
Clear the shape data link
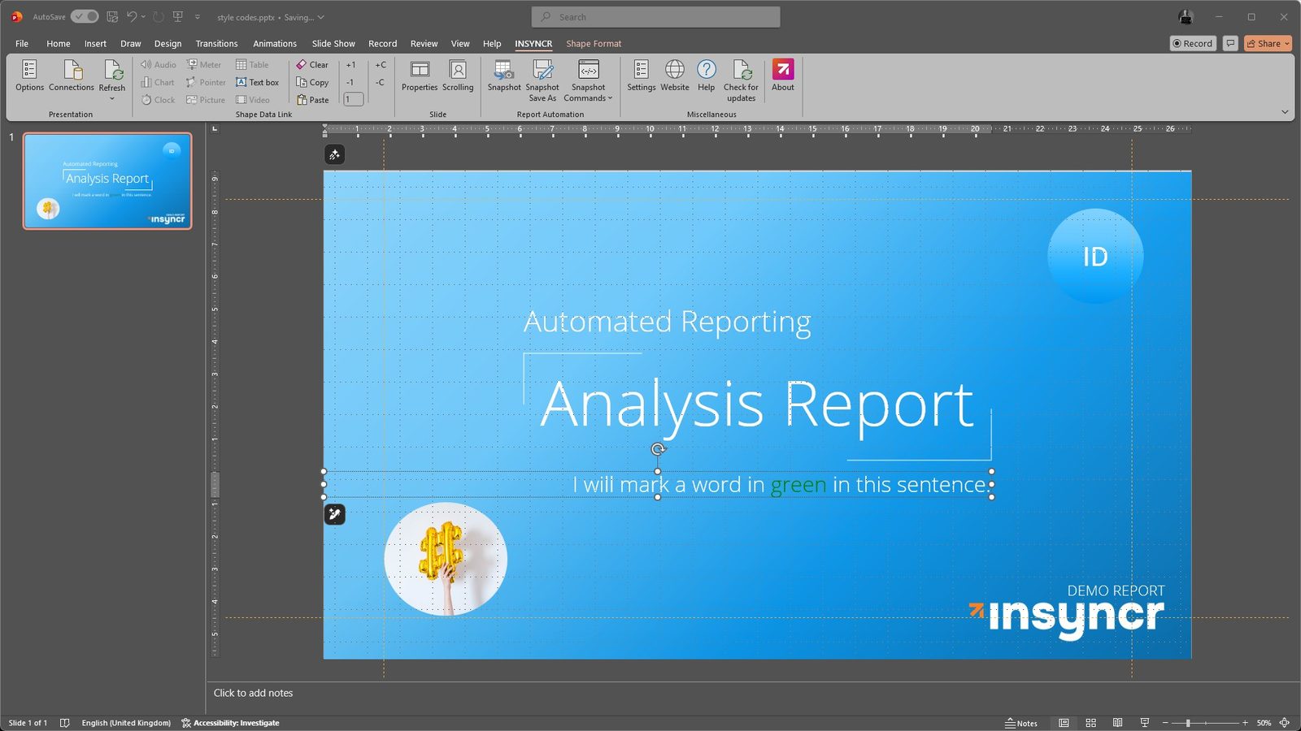tap(312, 65)
